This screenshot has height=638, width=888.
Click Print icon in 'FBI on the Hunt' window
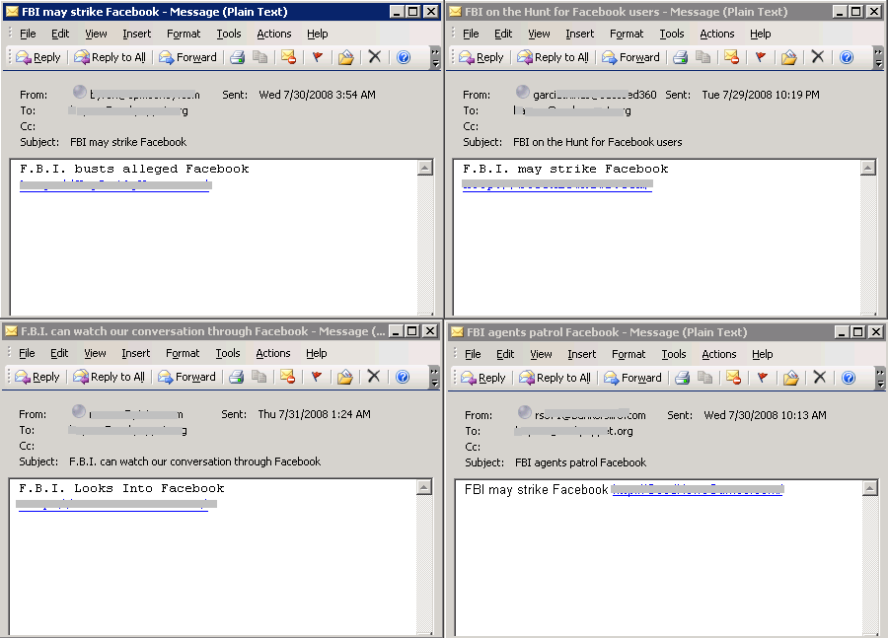point(680,57)
